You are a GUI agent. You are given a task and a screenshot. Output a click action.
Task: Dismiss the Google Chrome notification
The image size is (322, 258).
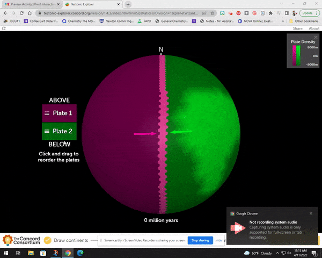pos(311,213)
